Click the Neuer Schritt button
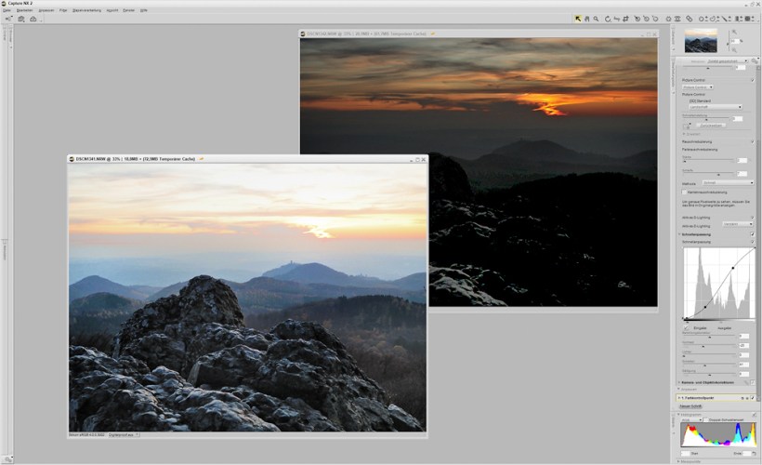Image resolution: width=762 pixels, height=465 pixels. coord(690,407)
